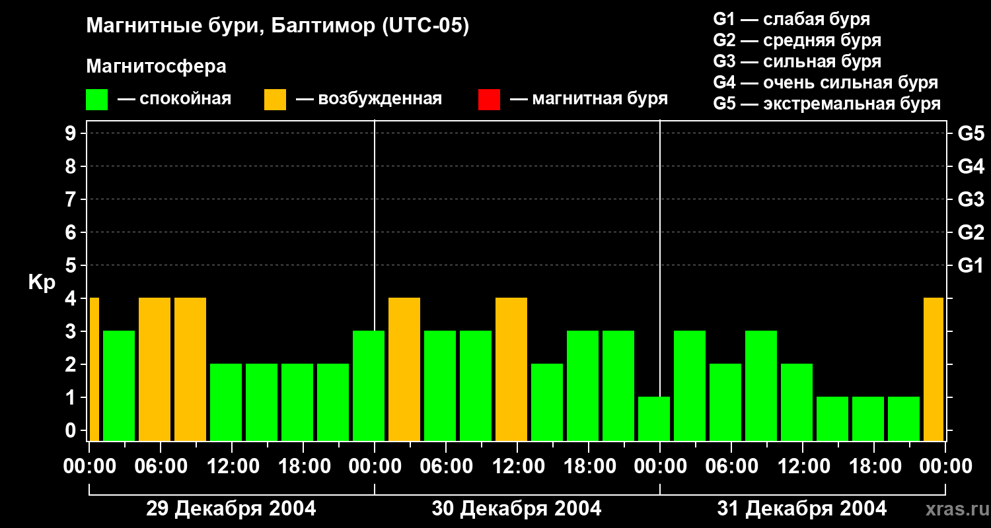
Task: Click the Kp 1 bar crossing midnight into 31 December
Action: tap(654, 418)
